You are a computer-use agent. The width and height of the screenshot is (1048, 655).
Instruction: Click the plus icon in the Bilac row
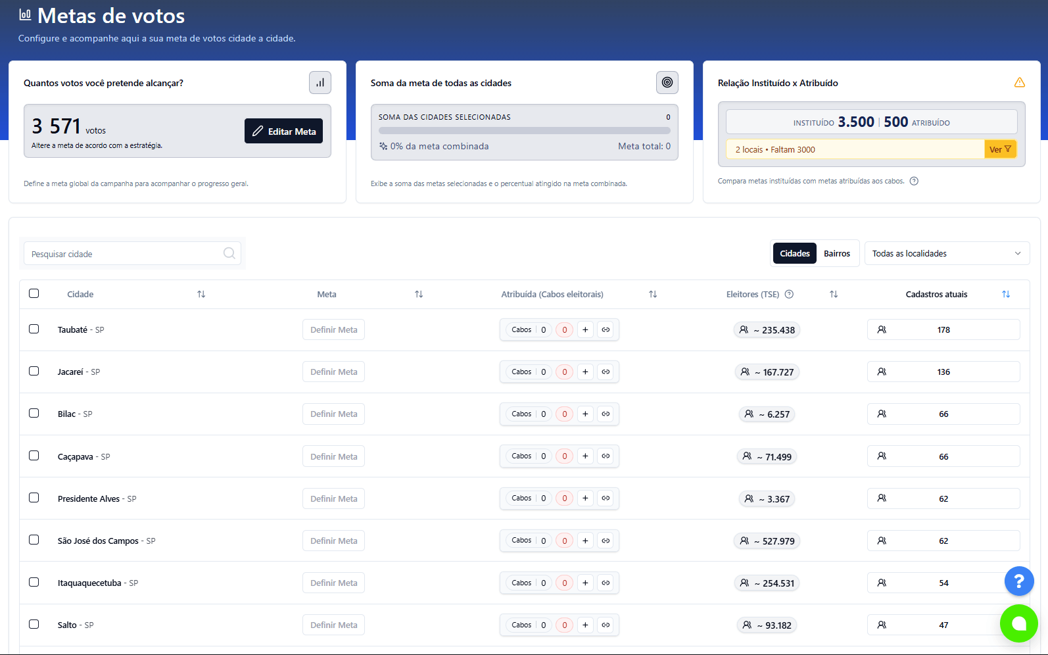[x=585, y=414]
